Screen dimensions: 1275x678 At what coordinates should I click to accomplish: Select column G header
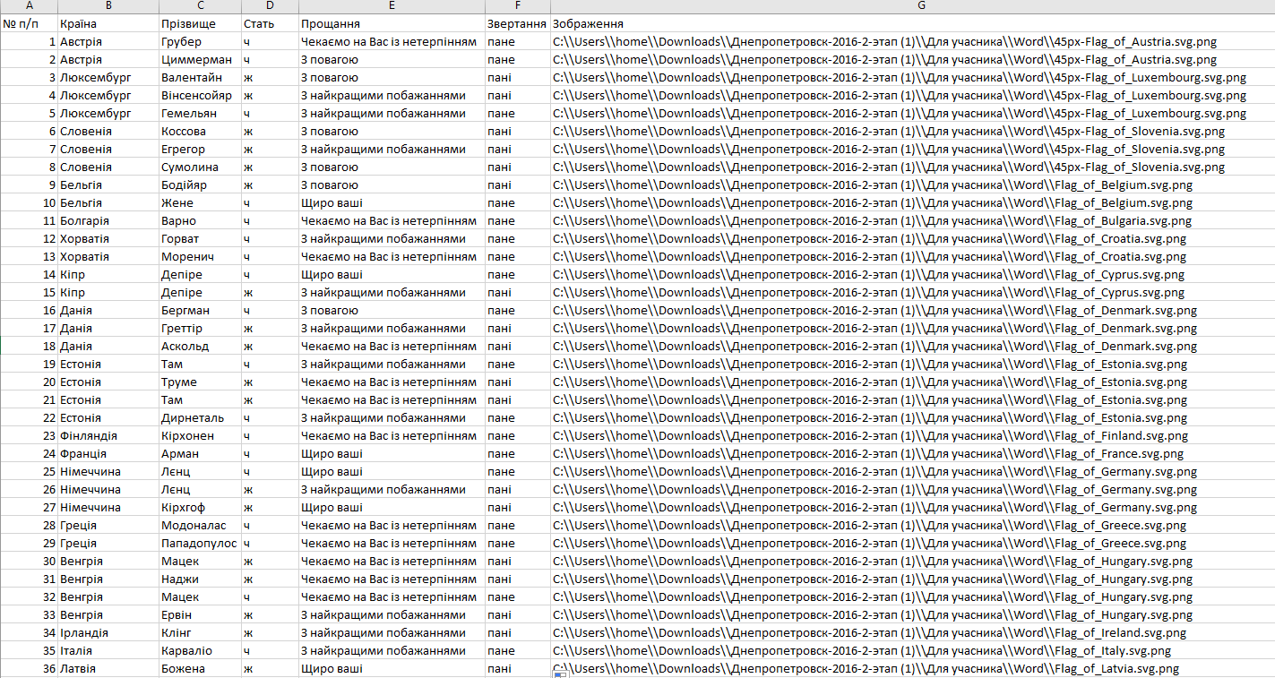click(912, 6)
